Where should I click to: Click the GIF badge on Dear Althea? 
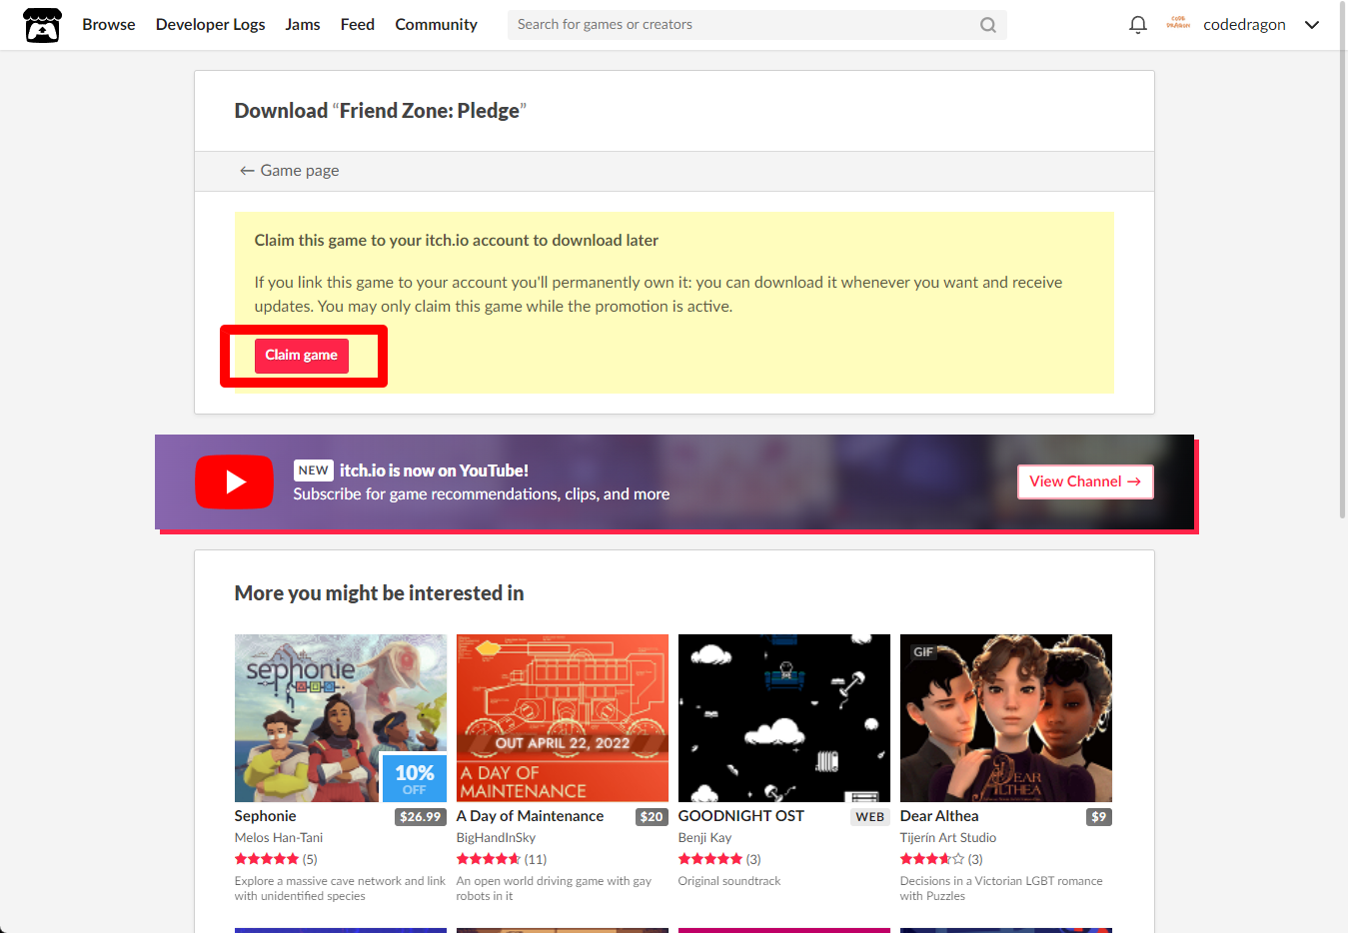(x=923, y=652)
